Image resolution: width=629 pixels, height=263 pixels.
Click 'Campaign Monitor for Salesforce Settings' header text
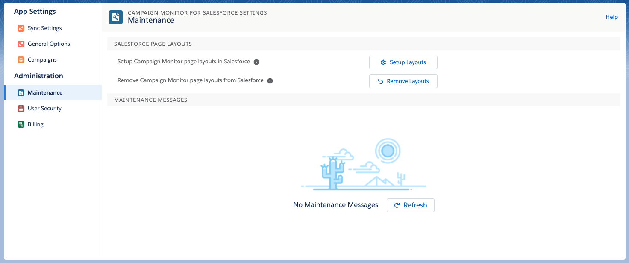coord(197,13)
